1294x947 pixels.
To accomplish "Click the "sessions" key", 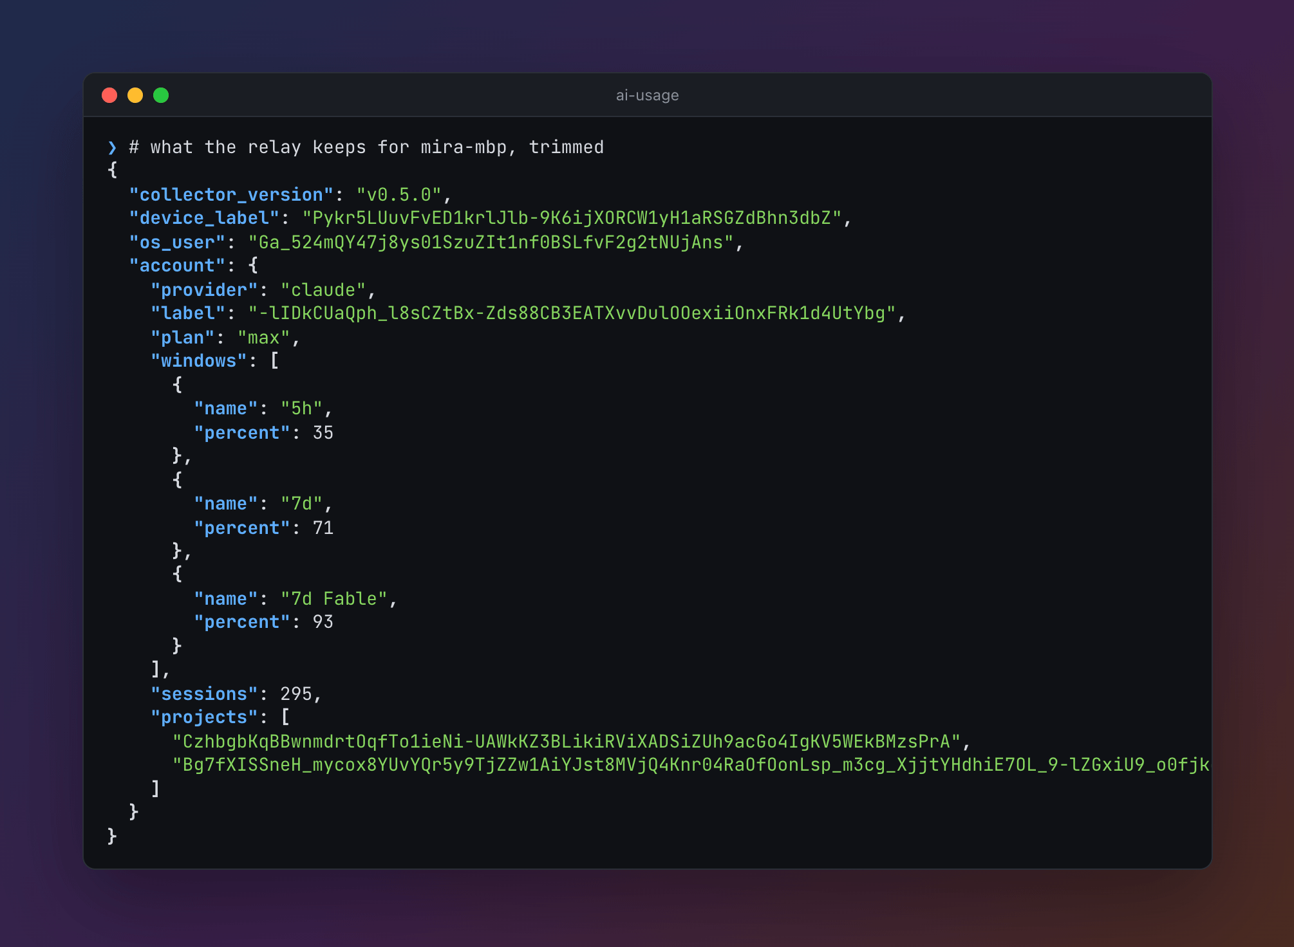I will click(x=204, y=694).
